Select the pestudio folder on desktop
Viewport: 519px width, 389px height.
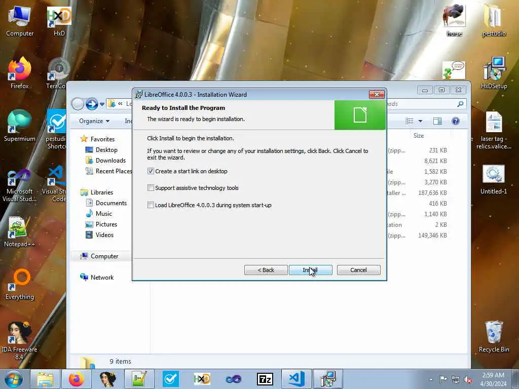pyautogui.click(x=494, y=20)
